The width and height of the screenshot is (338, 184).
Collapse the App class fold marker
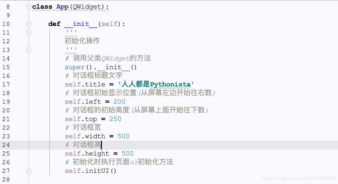tap(29, 7)
